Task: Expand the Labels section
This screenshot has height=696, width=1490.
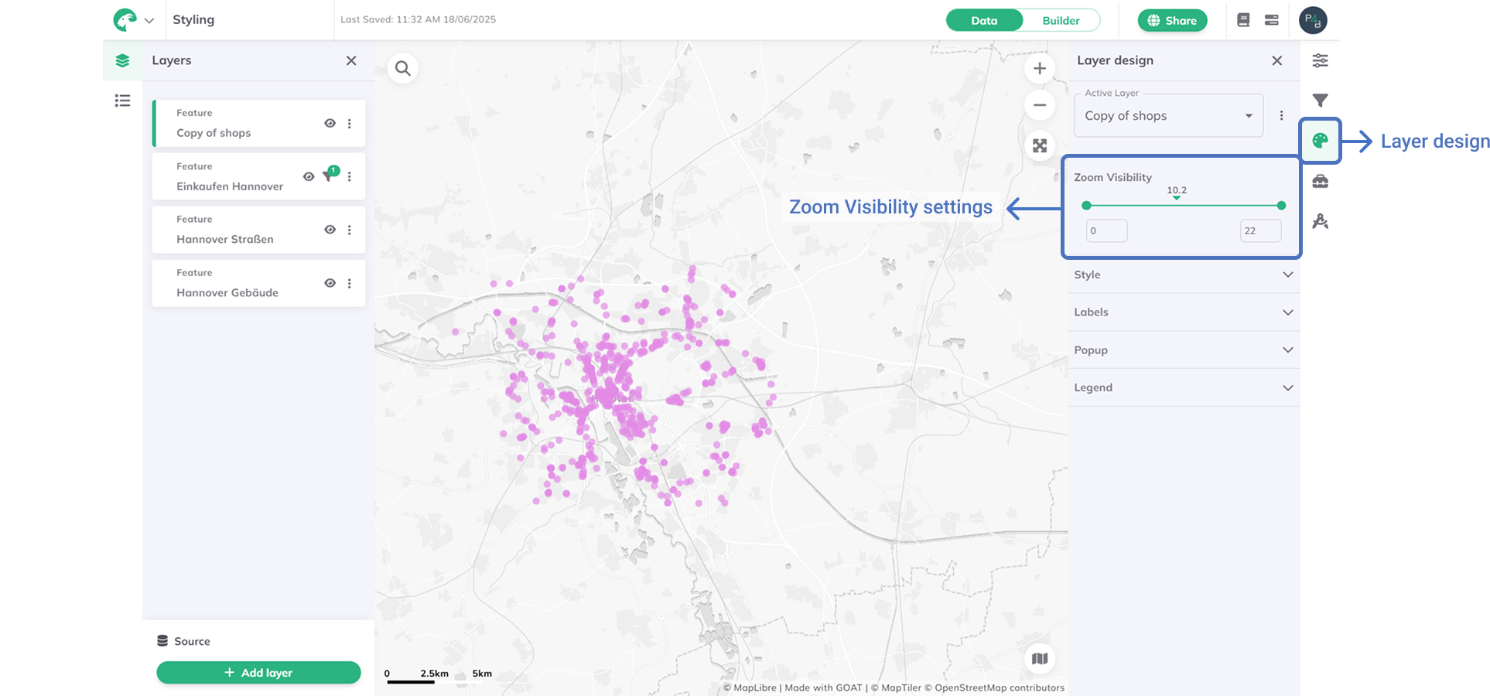Action: click(x=1183, y=312)
